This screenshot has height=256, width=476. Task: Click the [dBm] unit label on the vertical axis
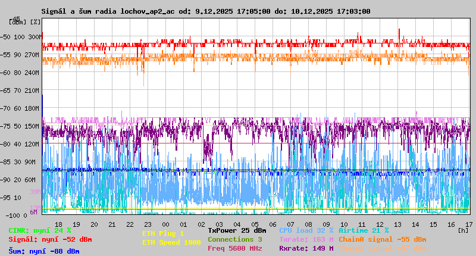click(17, 22)
